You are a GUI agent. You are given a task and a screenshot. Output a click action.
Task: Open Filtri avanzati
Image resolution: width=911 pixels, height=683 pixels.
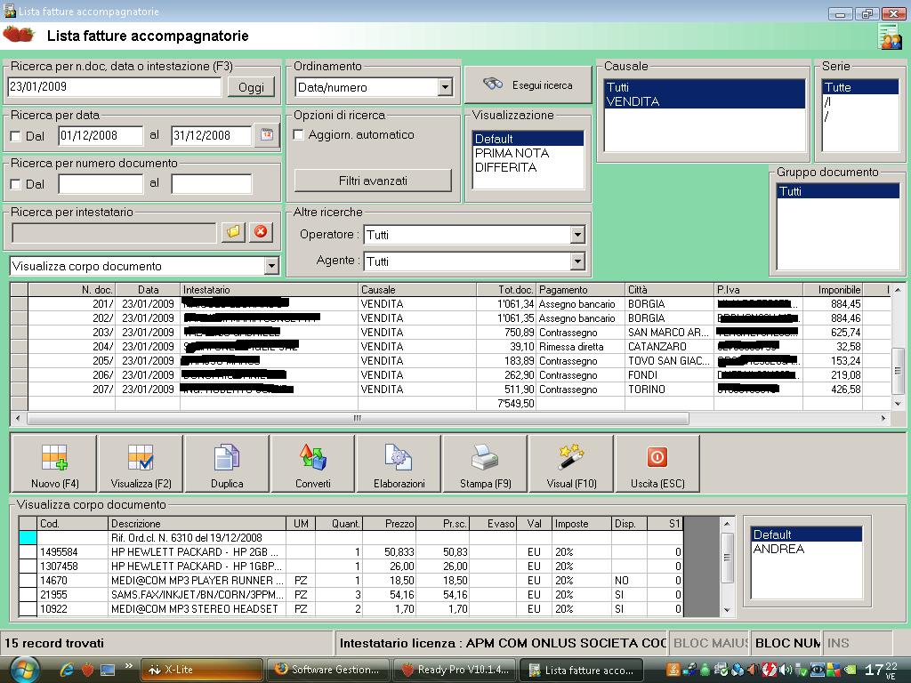(373, 181)
